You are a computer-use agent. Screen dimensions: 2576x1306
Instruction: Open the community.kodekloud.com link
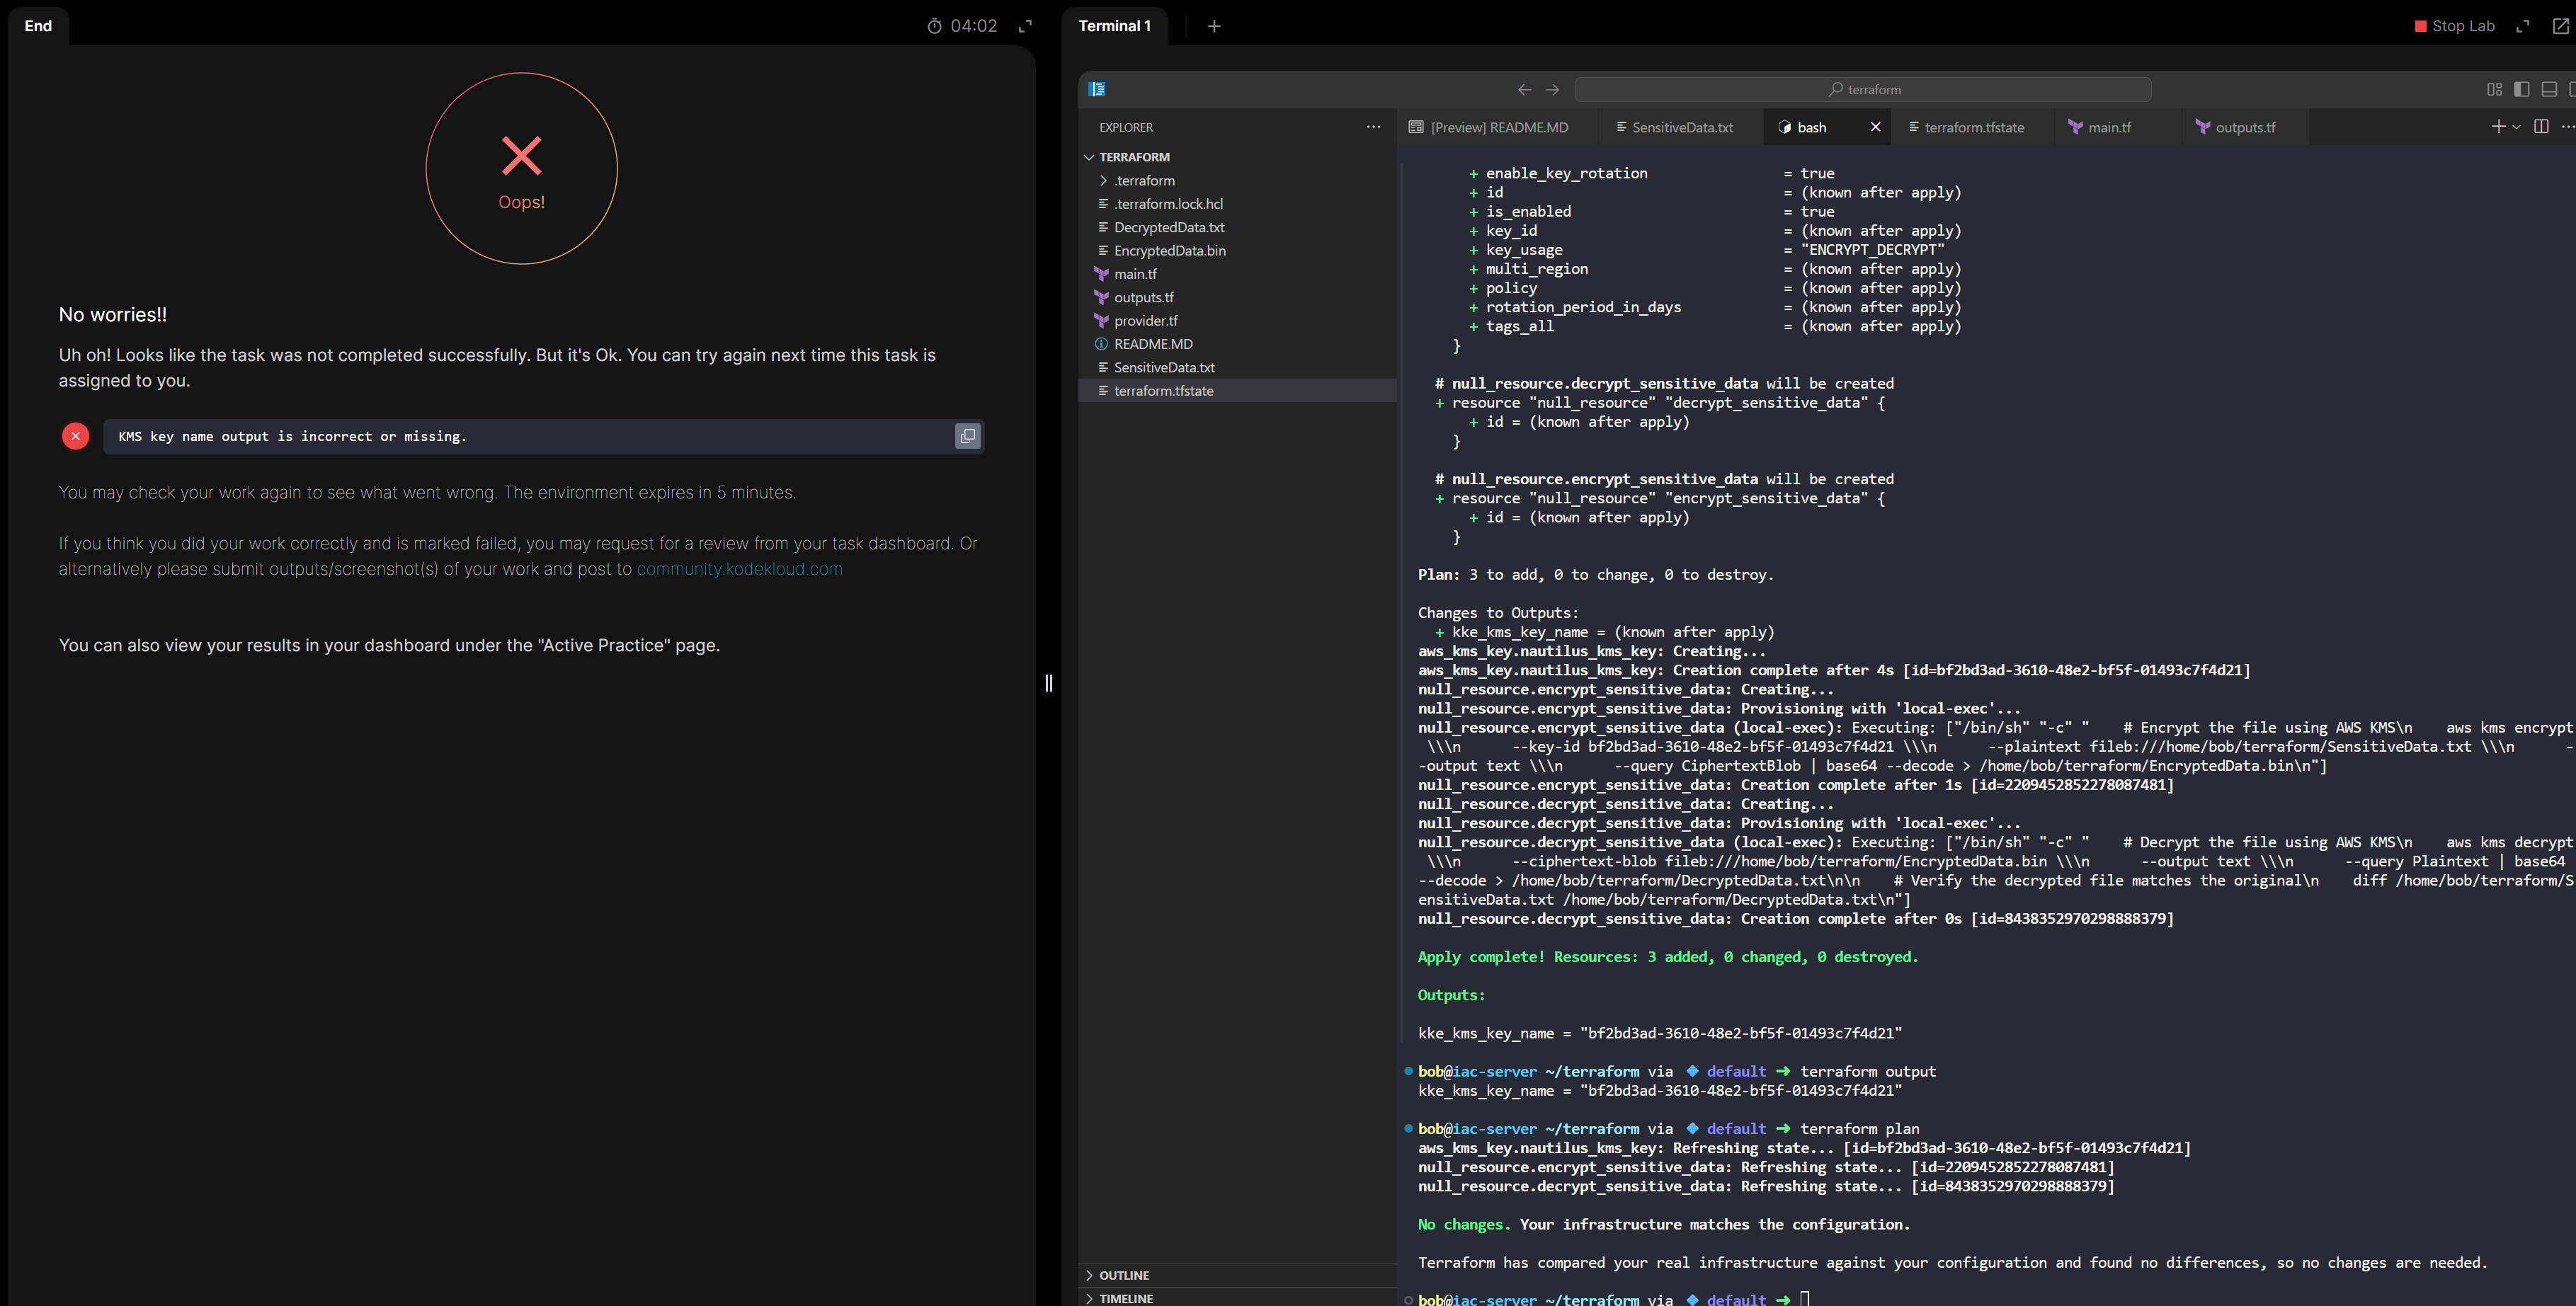pos(739,569)
